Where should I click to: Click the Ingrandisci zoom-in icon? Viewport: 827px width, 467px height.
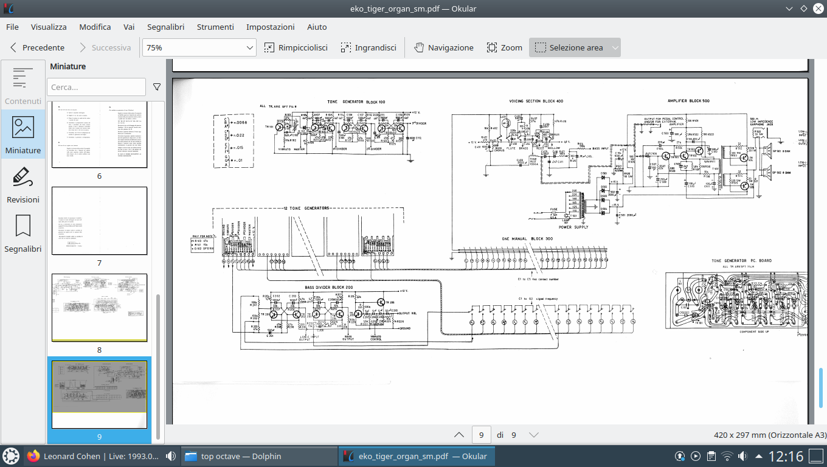point(346,47)
